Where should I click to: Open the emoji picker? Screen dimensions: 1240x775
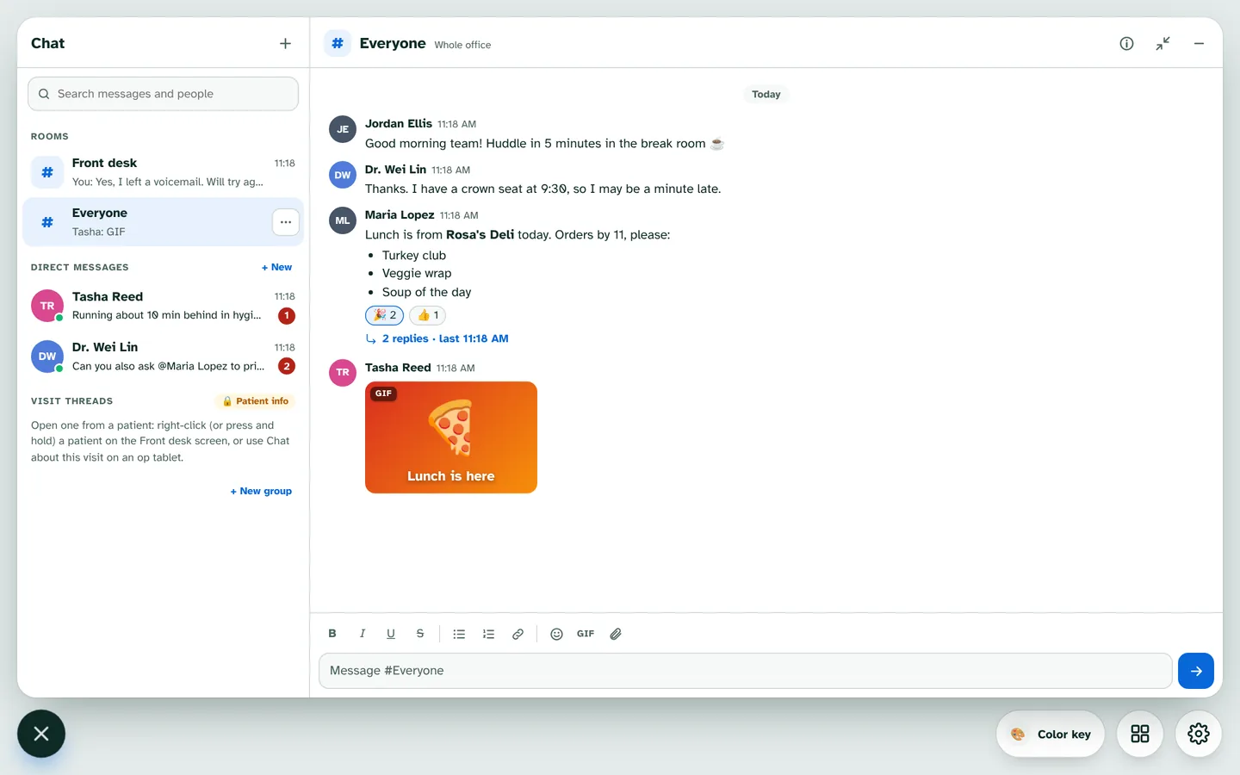click(556, 634)
